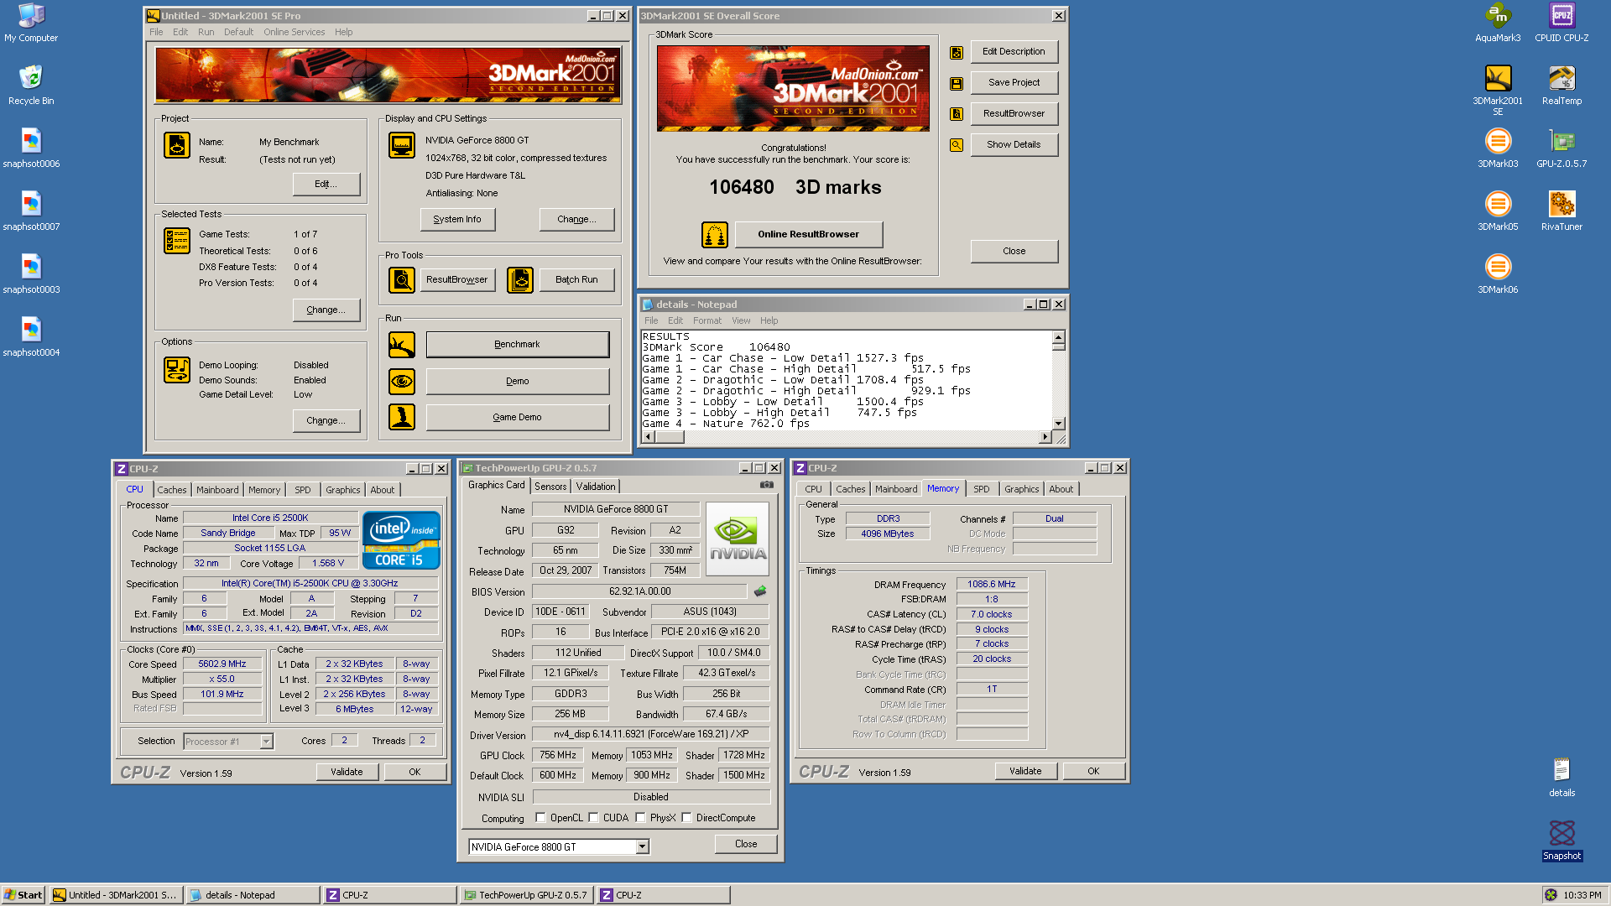Switch to TechPowerUp GPU-Z taskbar button
Screen dimensions: 1611x906
point(526,895)
